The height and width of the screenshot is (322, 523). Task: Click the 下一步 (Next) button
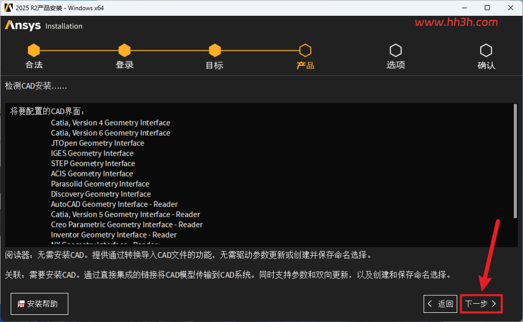[481, 304]
